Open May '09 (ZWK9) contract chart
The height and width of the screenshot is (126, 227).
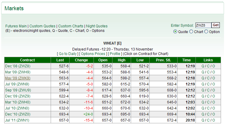18,78
